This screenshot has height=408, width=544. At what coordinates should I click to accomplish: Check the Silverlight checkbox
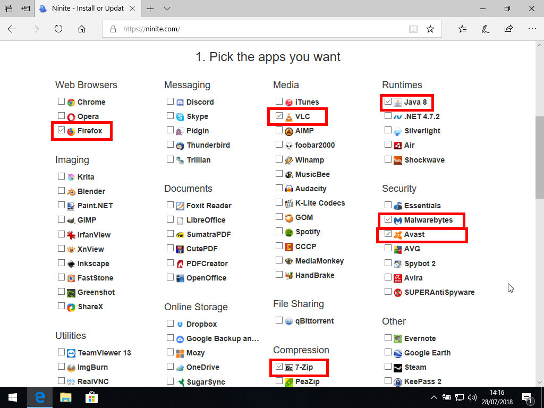pyautogui.click(x=388, y=130)
